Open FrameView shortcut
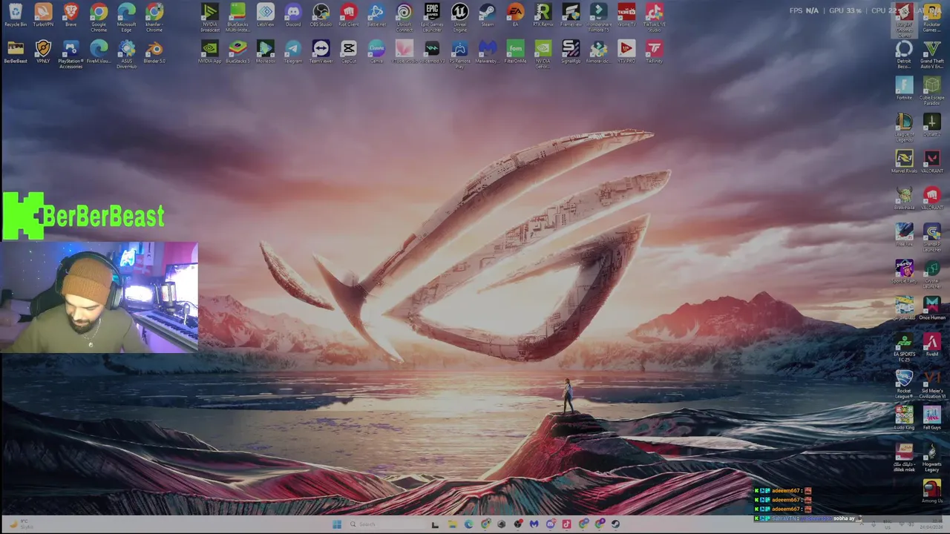The width and height of the screenshot is (950, 534). click(571, 15)
